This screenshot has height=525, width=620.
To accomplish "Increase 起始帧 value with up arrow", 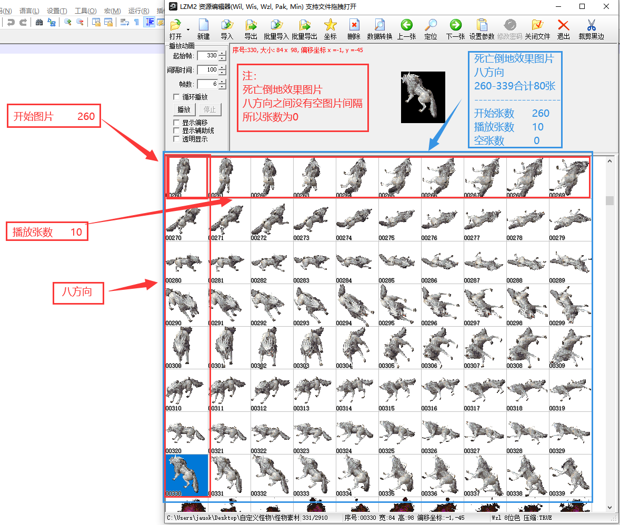I will click(222, 53).
